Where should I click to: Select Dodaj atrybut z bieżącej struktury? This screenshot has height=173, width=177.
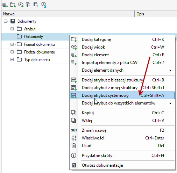pyautogui.click(x=122, y=80)
